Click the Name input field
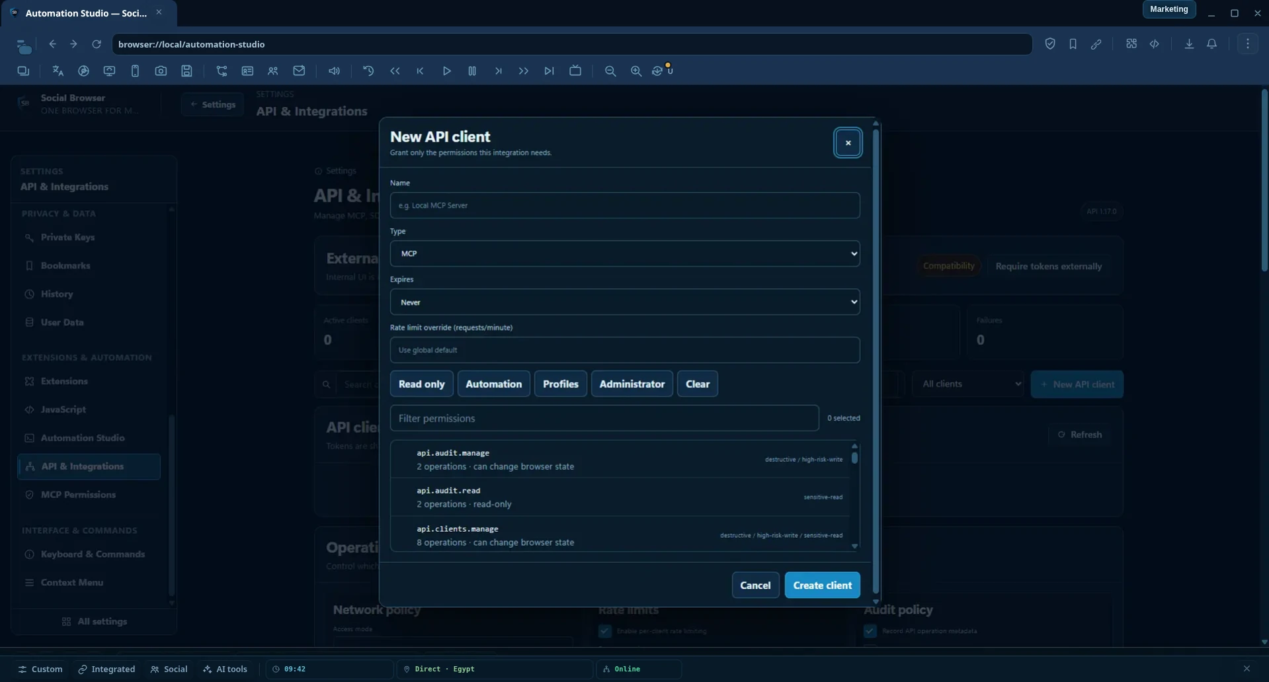The image size is (1269, 682). point(625,205)
